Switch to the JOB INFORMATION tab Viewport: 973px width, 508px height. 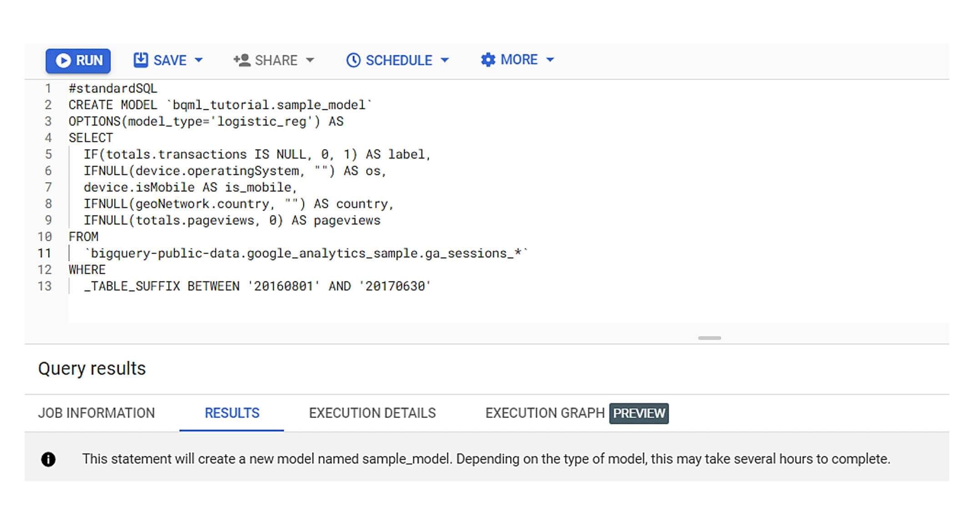[96, 412]
